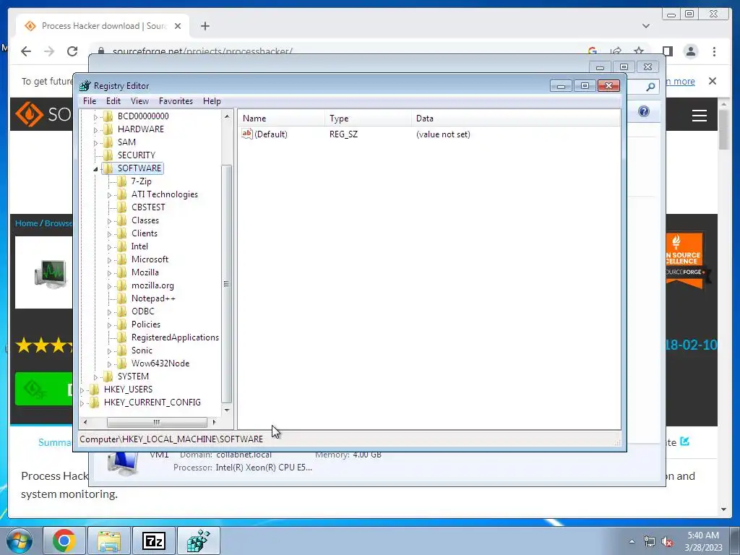Expand the HARDWARE key
Viewport: 740px width, 555px height.
(95, 130)
